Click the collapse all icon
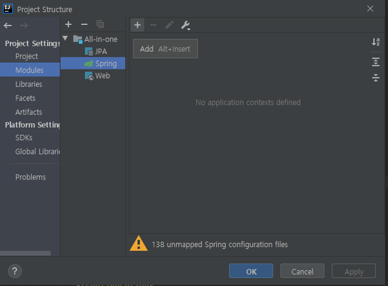The image size is (388, 286). 375,77
